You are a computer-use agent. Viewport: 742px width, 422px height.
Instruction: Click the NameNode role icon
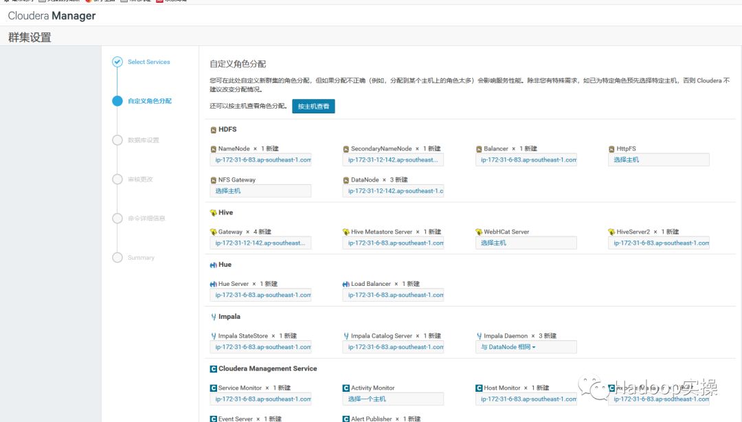214,149
